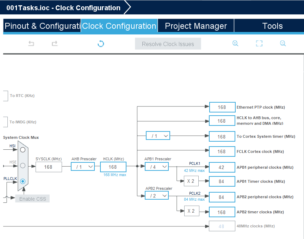This screenshot has height=239, width=304.
Task: Click Cortex System timer value box
Action: point(222,136)
